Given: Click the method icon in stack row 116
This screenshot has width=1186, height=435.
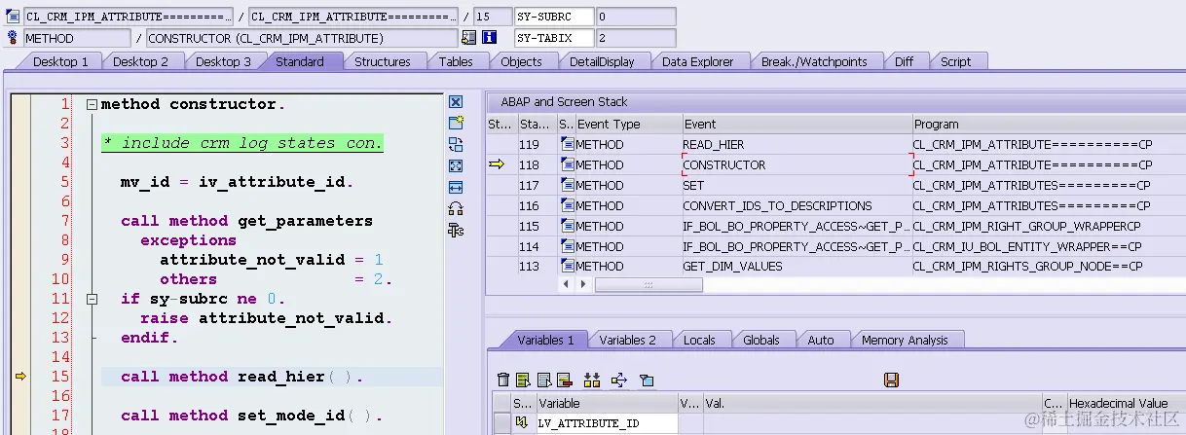Looking at the screenshot, I should click(567, 205).
